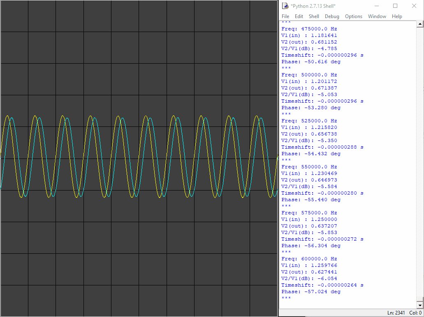The height and width of the screenshot is (317, 424).
Task: Click the 'V1(in) : 1.259766' line
Action: click(309, 265)
